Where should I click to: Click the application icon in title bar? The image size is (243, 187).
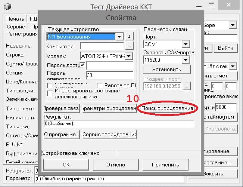click(x=7, y=7)
